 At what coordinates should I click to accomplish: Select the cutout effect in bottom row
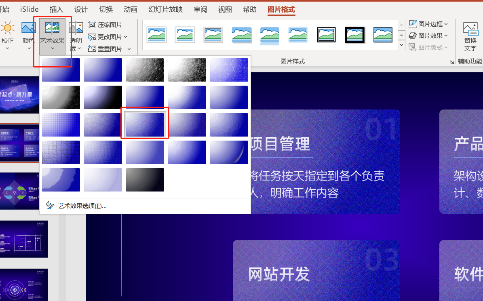pos(61,180)
